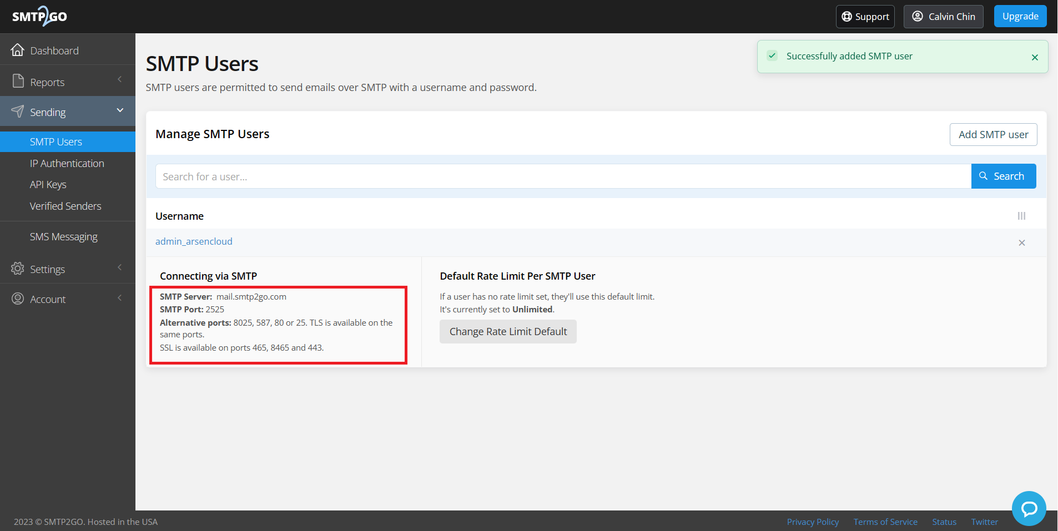Open the Calvin Chin user menu
Image resolution: width=1058 pixels, height=531 pixels.
[943, 17]
